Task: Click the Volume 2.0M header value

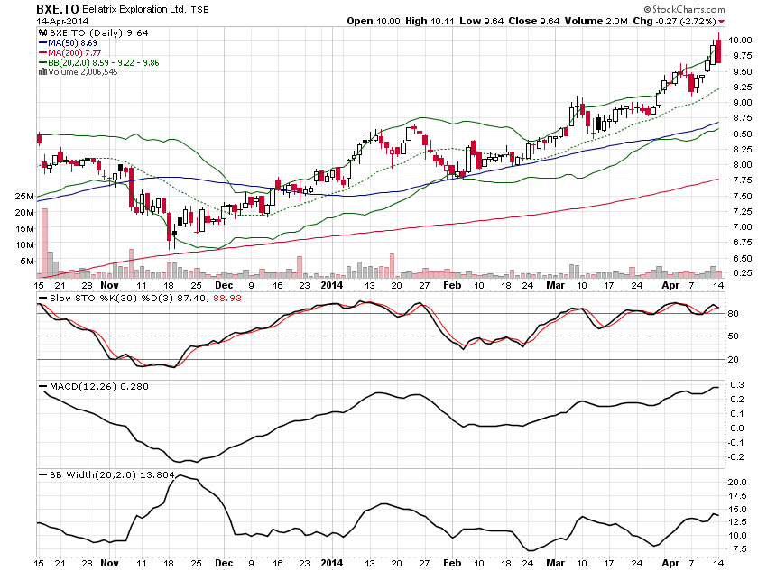Action: point(596,21)
